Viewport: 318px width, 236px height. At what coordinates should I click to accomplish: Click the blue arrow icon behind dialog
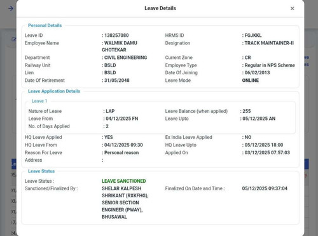11,8
